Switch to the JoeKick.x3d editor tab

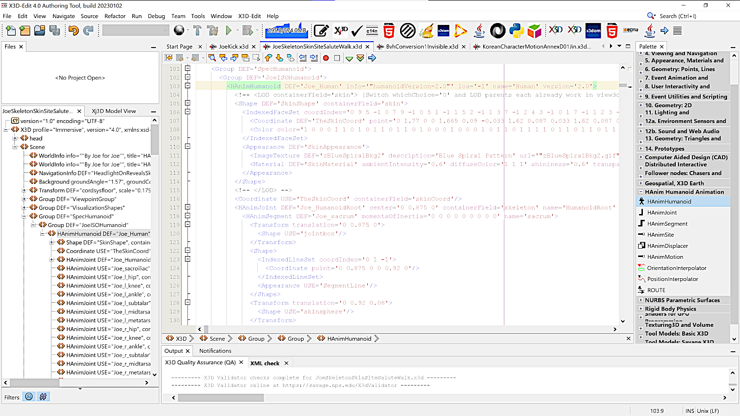pyautogui.click(x=233, y=47)
